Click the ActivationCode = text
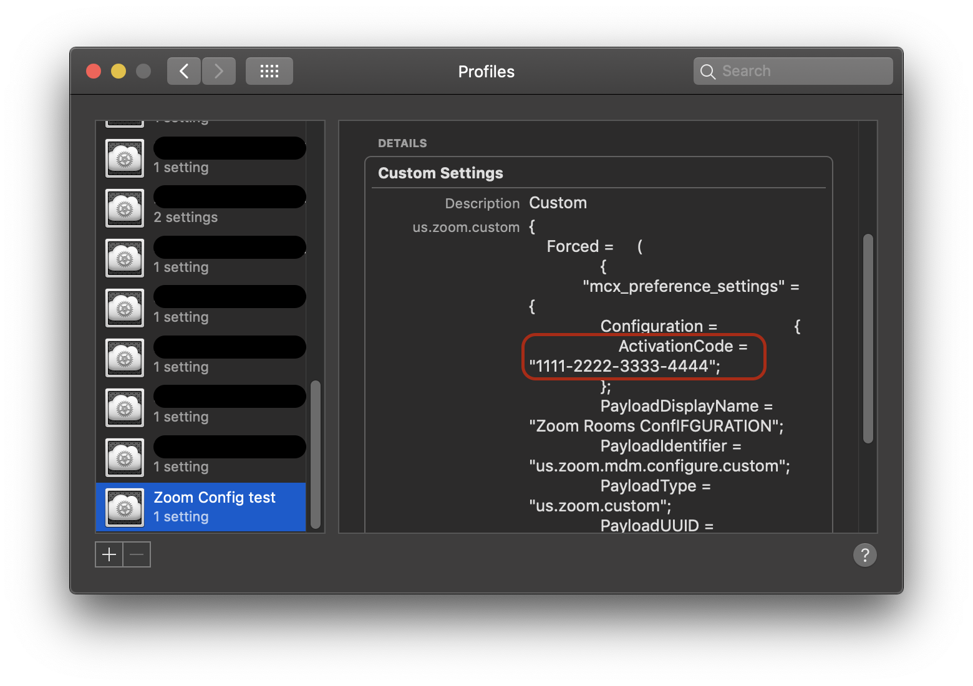 click(683, 345)
